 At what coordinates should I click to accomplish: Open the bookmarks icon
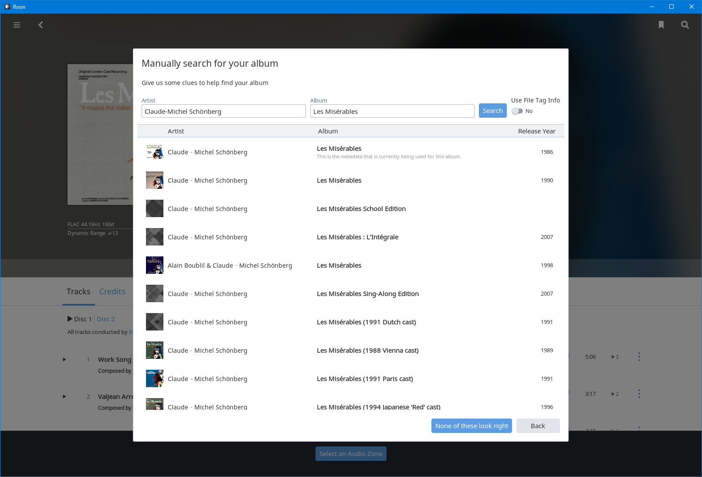[661, 25]
